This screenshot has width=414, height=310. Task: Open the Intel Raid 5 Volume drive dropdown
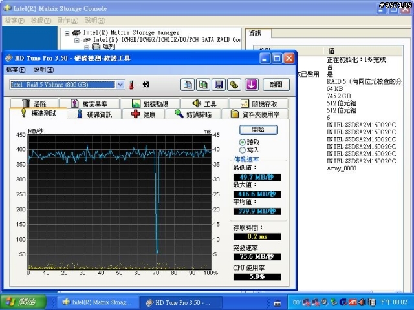120,85
